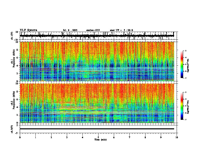Click the 'start UT = 5:20:0' header text
The width and height of the screenshot is (199, 154).
121,30
